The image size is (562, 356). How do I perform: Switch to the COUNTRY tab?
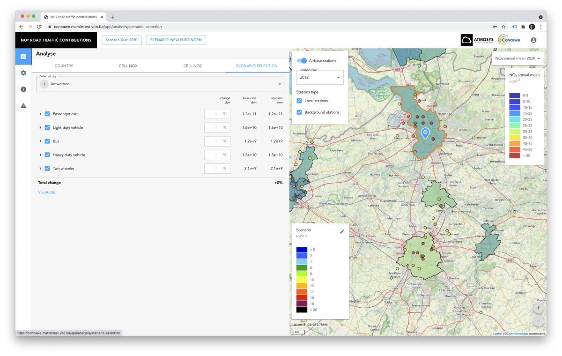tap(64, 66)
